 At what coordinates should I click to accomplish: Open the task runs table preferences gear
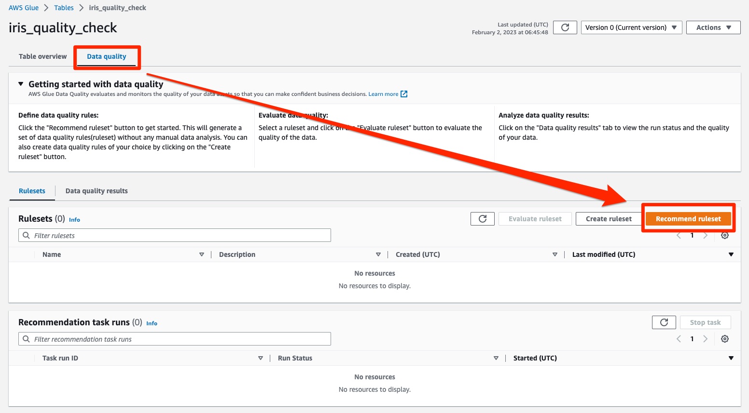pos(725,339)
